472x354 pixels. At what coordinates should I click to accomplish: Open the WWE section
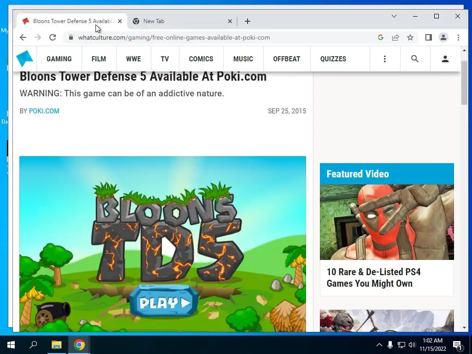tap(133, 59)
